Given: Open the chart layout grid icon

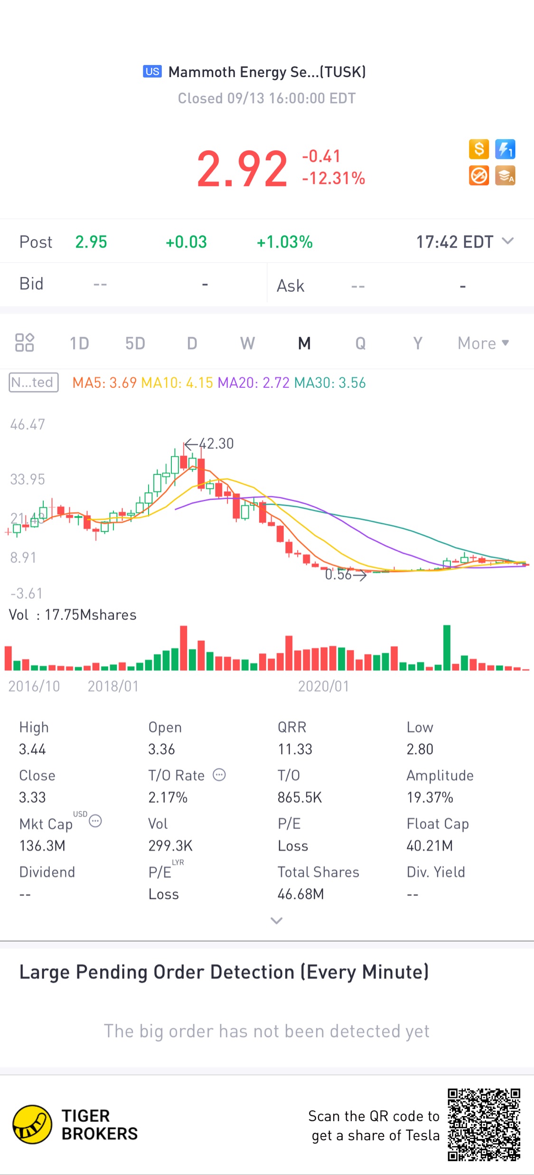Looking at the screenshot, I should pos(24,342).
